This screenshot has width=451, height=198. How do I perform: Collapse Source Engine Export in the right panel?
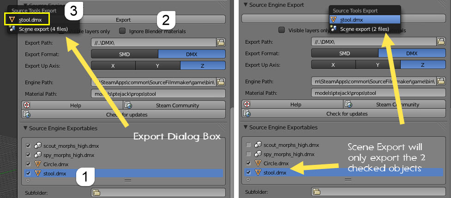click(246, 5)
